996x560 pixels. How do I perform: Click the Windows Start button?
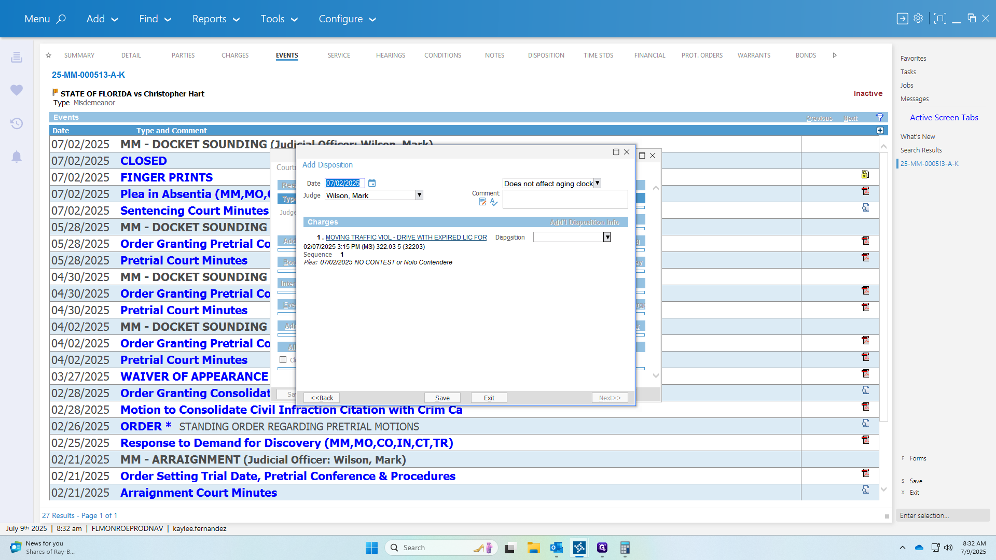[x=372, y=548]
